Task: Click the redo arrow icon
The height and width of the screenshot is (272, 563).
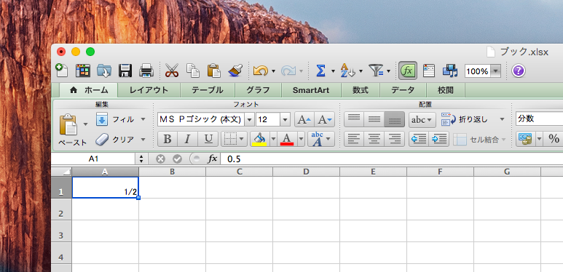Action: tap(288, 71)
